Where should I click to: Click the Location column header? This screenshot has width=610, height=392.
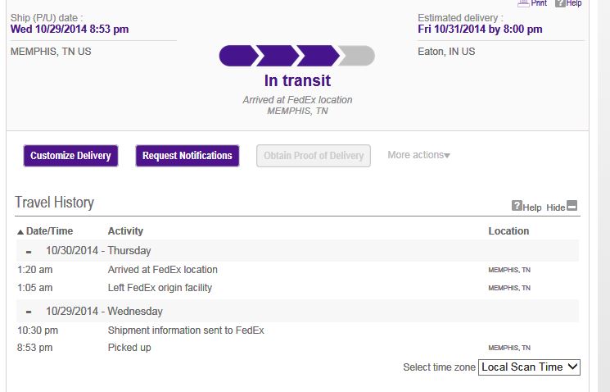[508, 231]
